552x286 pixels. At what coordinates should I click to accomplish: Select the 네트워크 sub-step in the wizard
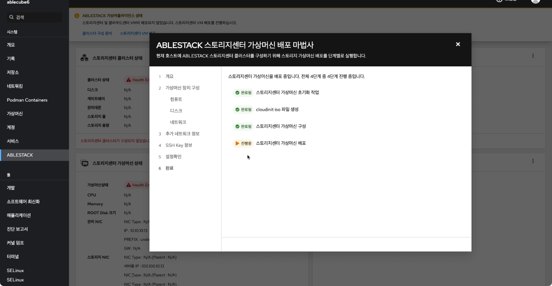pos(178,122)
